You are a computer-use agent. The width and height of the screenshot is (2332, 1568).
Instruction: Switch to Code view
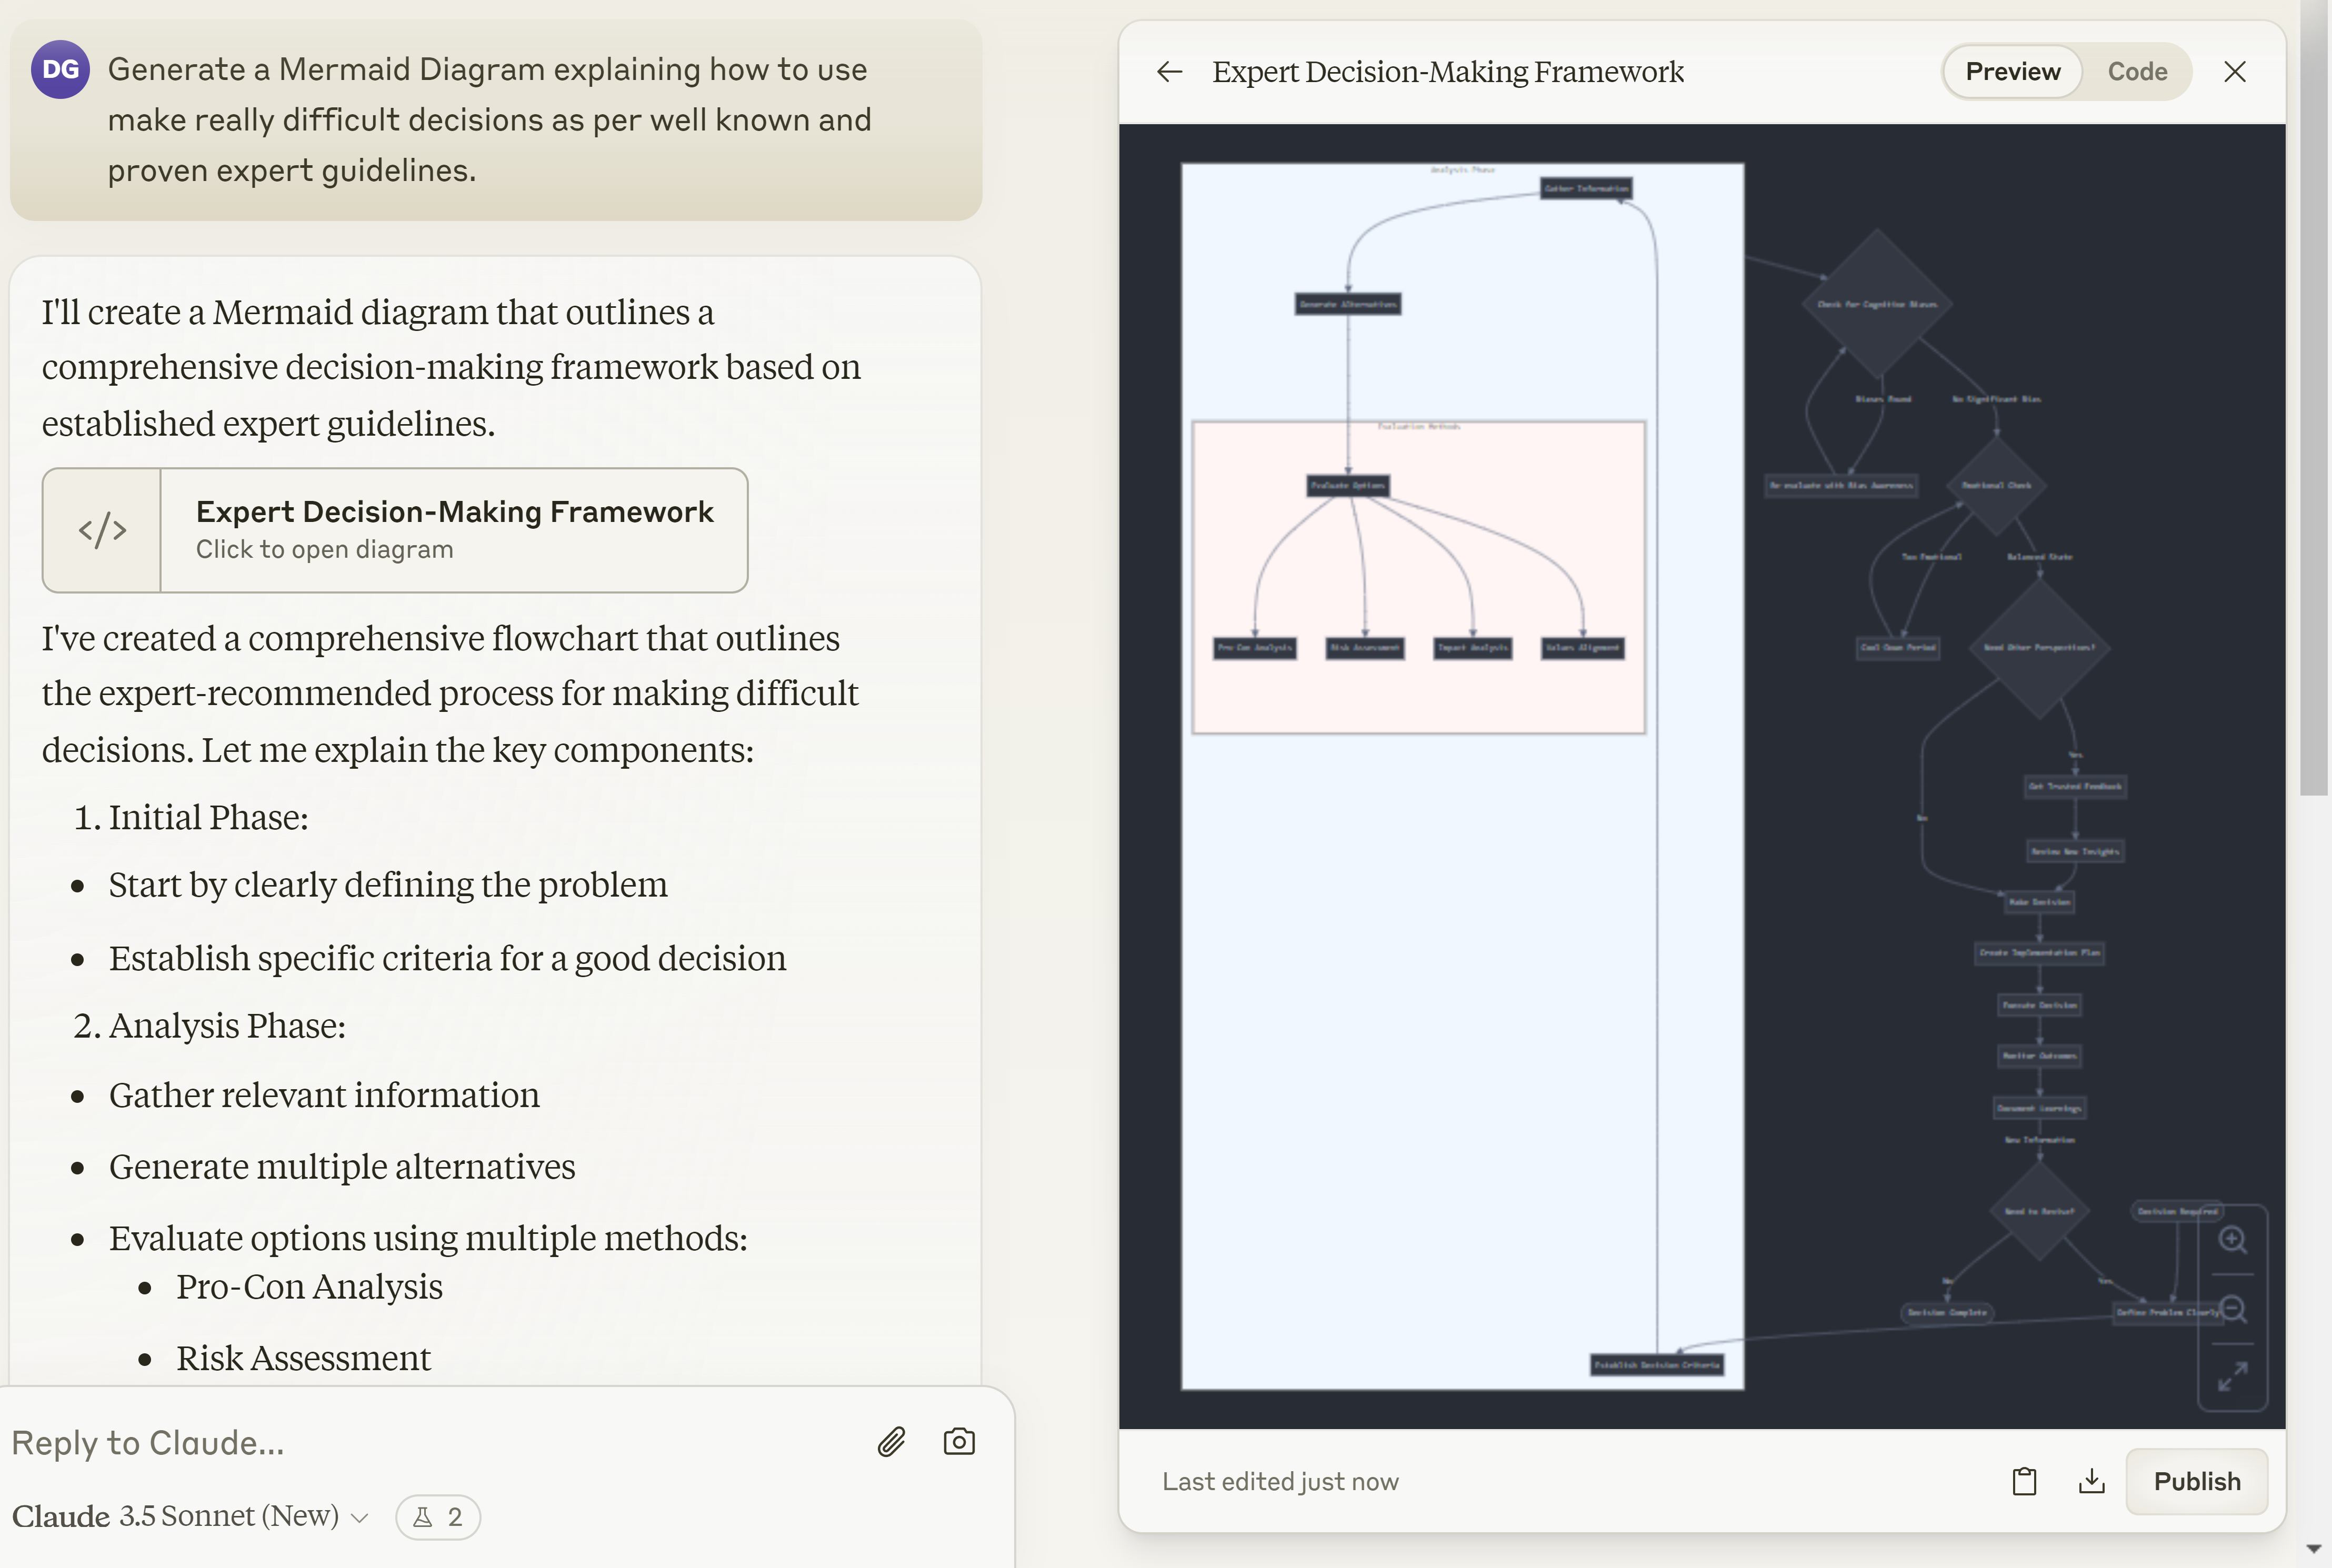(2137, 72)
